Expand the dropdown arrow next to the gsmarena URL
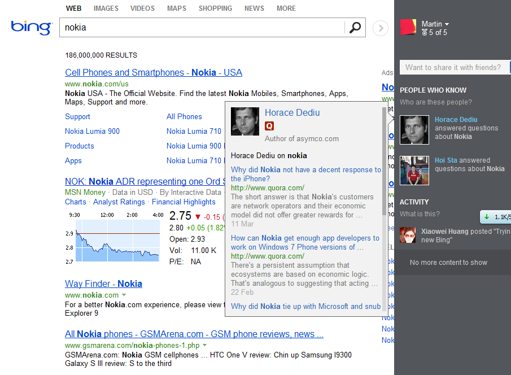 204,345
